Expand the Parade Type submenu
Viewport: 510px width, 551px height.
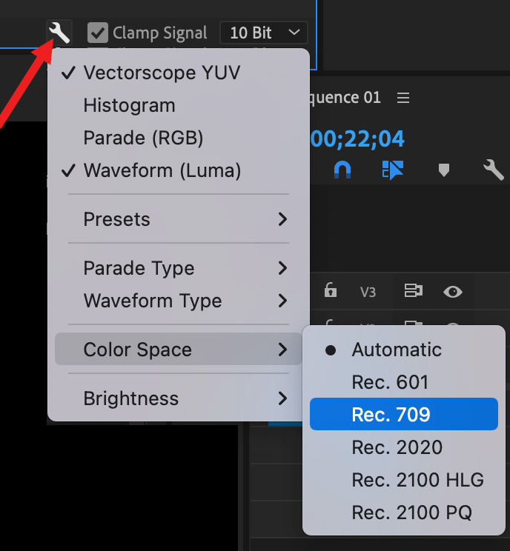[x=178, y=268]
